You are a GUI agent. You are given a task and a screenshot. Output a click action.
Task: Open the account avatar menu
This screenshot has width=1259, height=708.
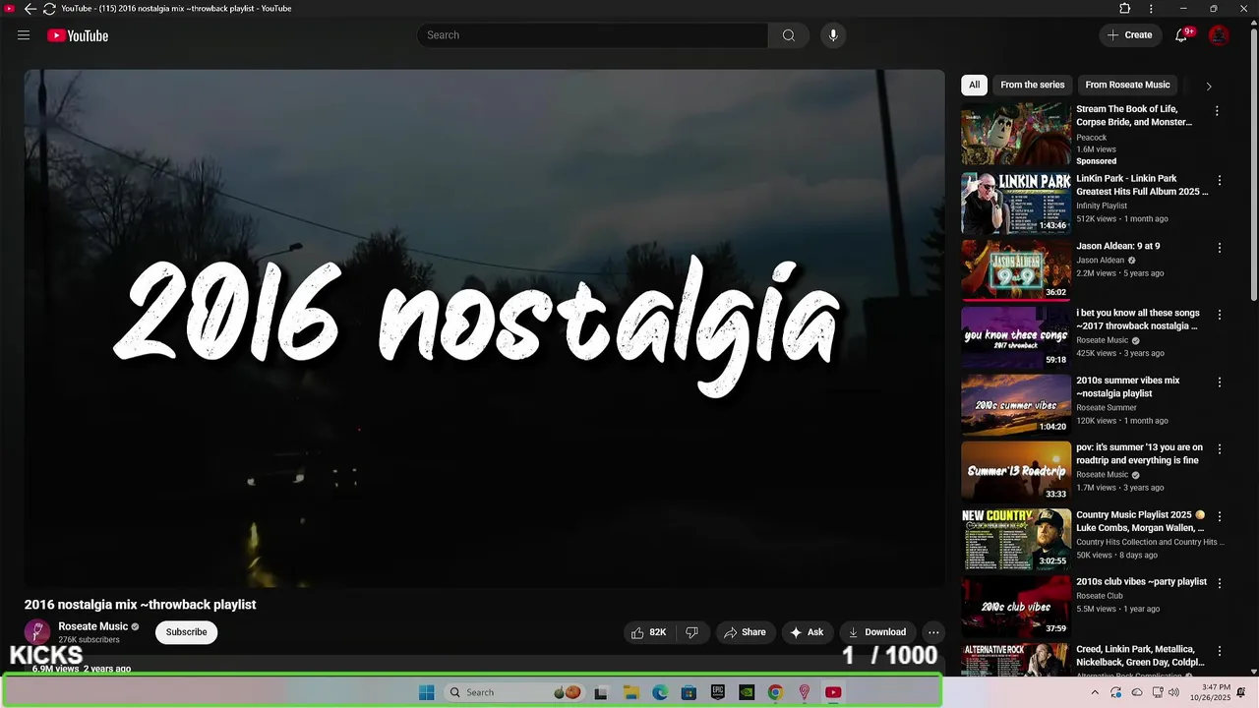coord(1219,35)
